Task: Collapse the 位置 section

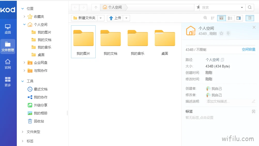Action: coord(23,9)
